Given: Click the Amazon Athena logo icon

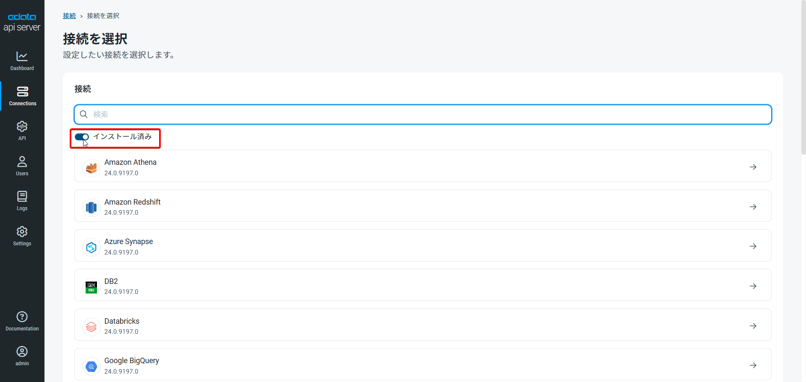Looking at the screenshot, I should pyautogui.click(x=91, y=168).
